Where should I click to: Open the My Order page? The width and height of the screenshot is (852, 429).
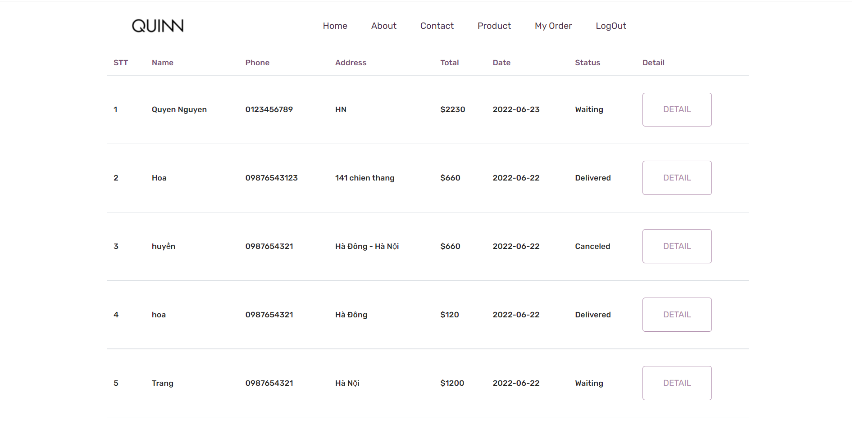553,26
